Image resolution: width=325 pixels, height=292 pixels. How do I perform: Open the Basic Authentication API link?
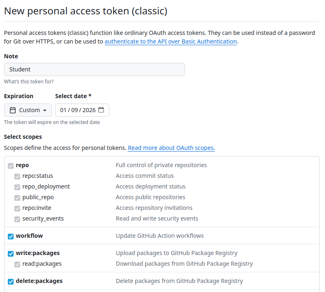(171, 41)
